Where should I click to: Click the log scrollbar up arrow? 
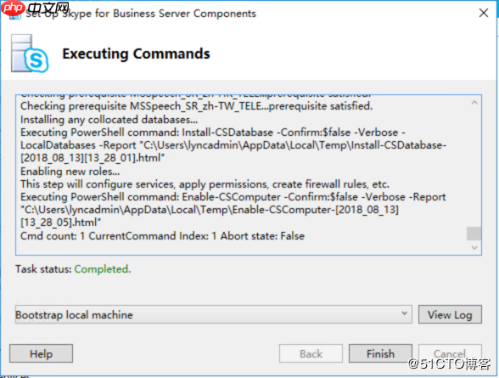(474, 103)
